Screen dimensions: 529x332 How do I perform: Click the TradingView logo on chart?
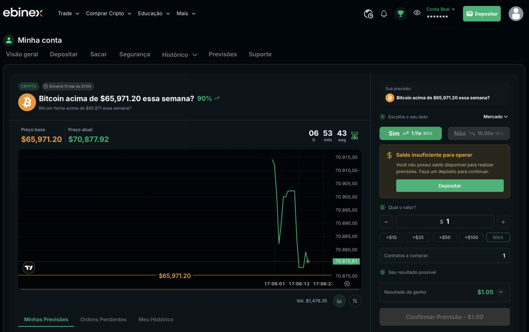(29, 268)
